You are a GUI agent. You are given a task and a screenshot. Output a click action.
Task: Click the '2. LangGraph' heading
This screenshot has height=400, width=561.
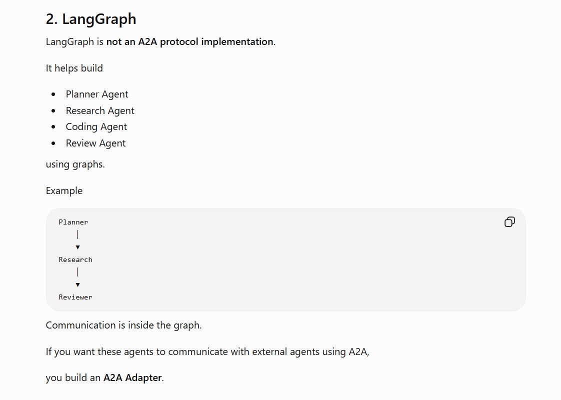(x=91, y=19)
